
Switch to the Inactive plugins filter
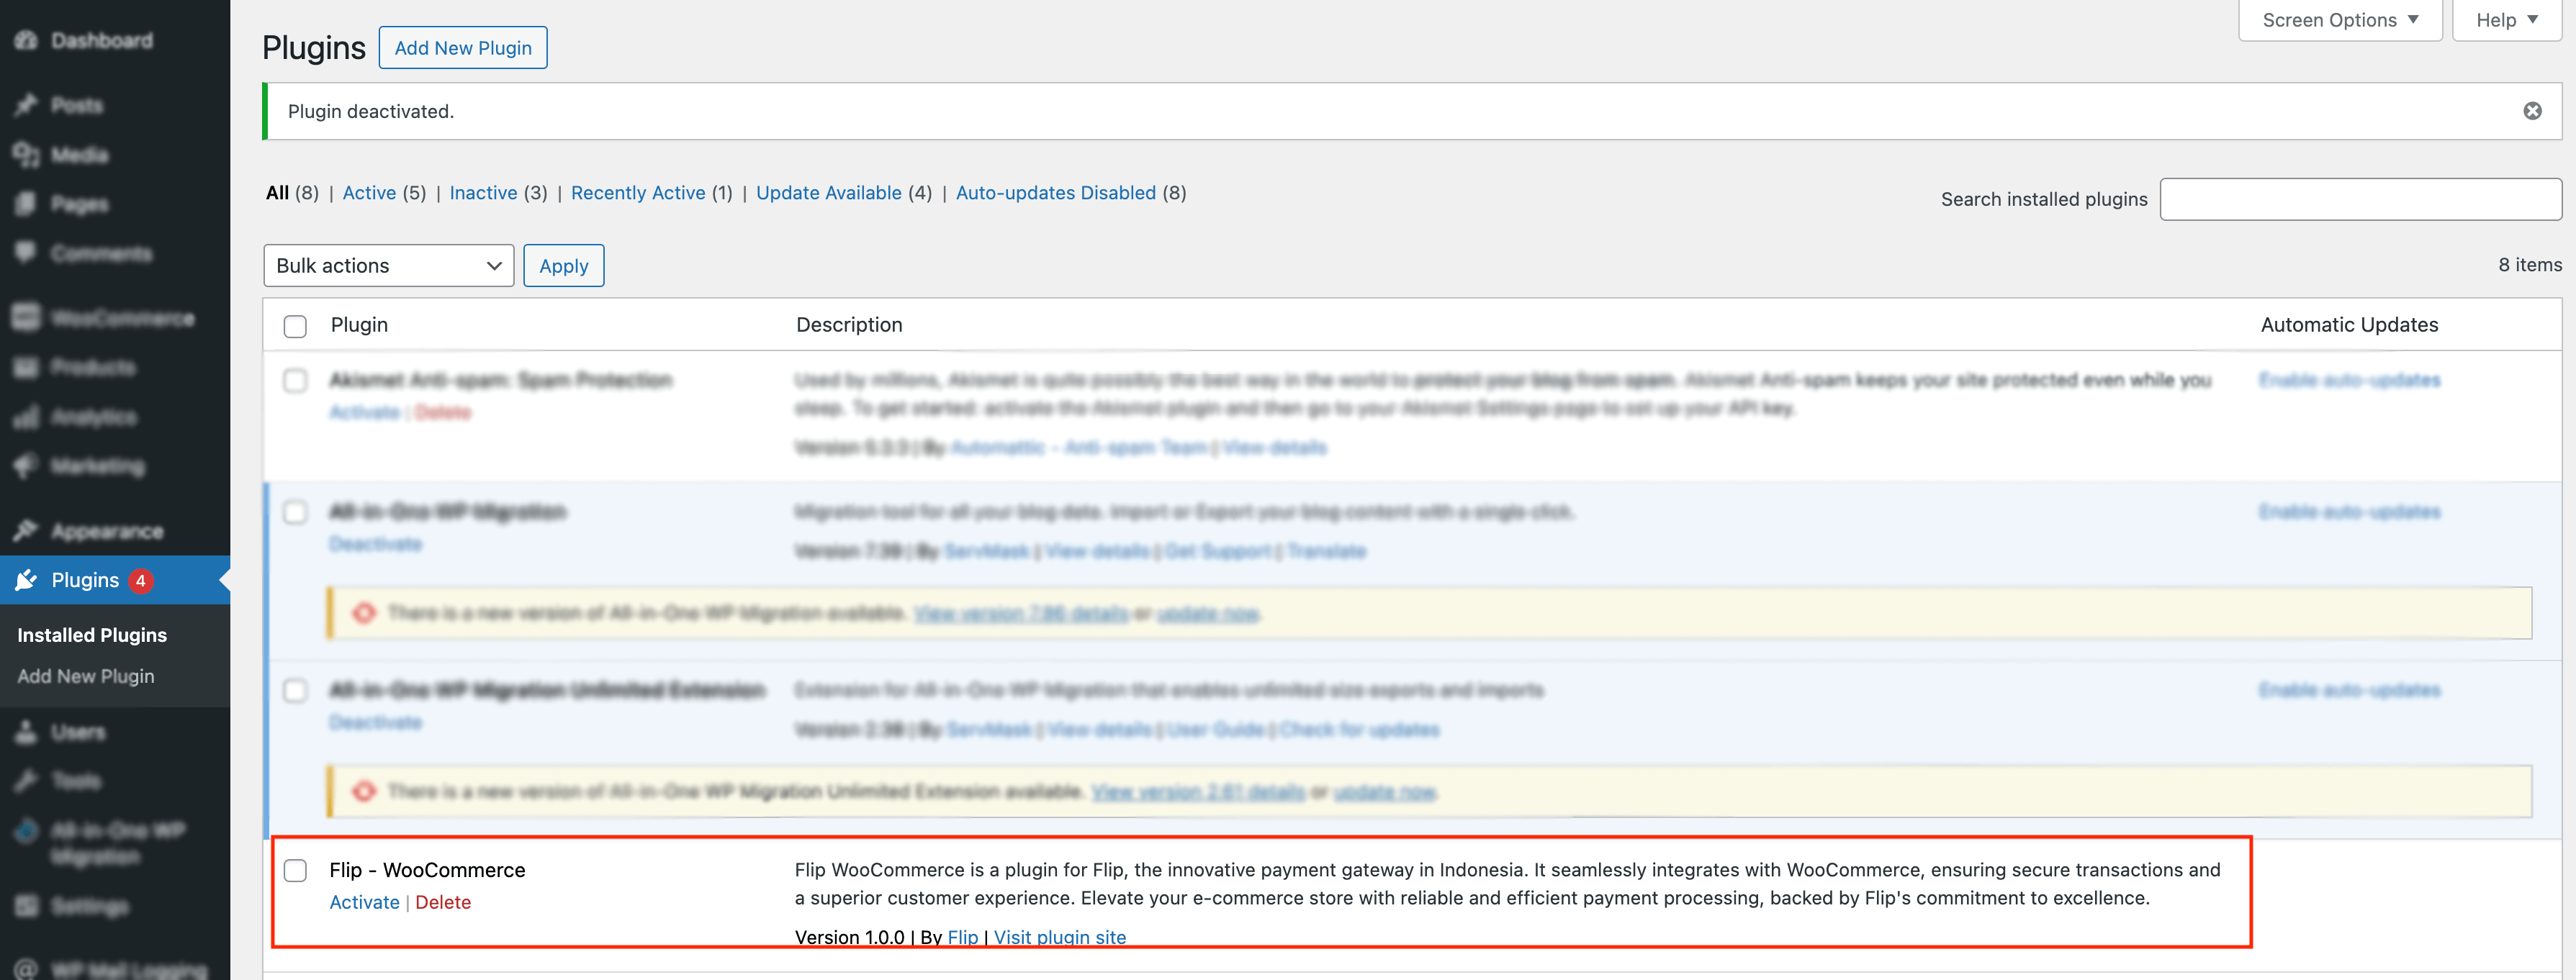[483, 193]
